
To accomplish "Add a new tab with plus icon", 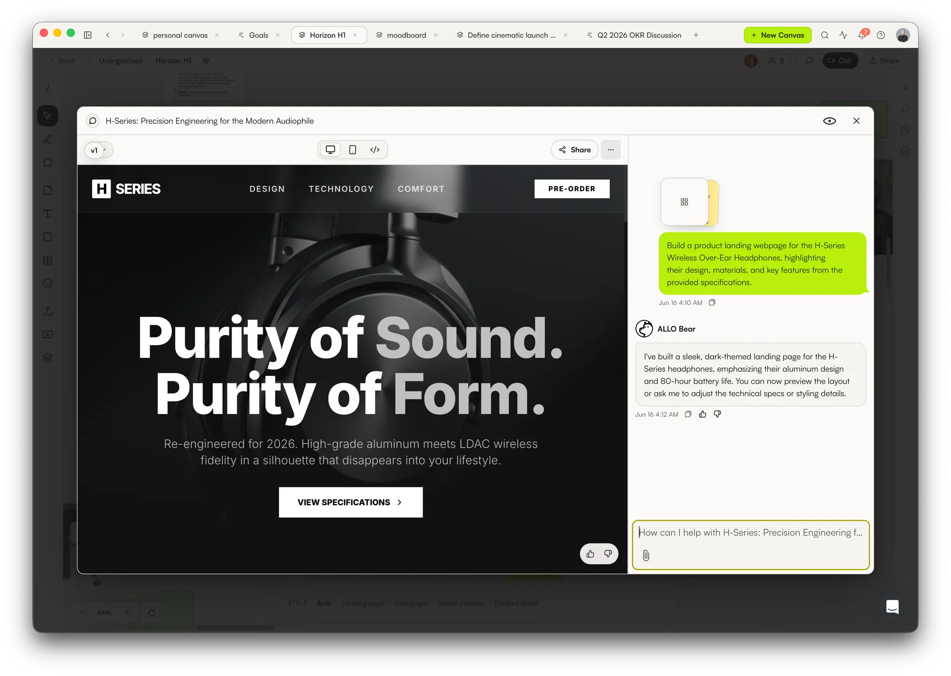I will (x=696, y=35).
